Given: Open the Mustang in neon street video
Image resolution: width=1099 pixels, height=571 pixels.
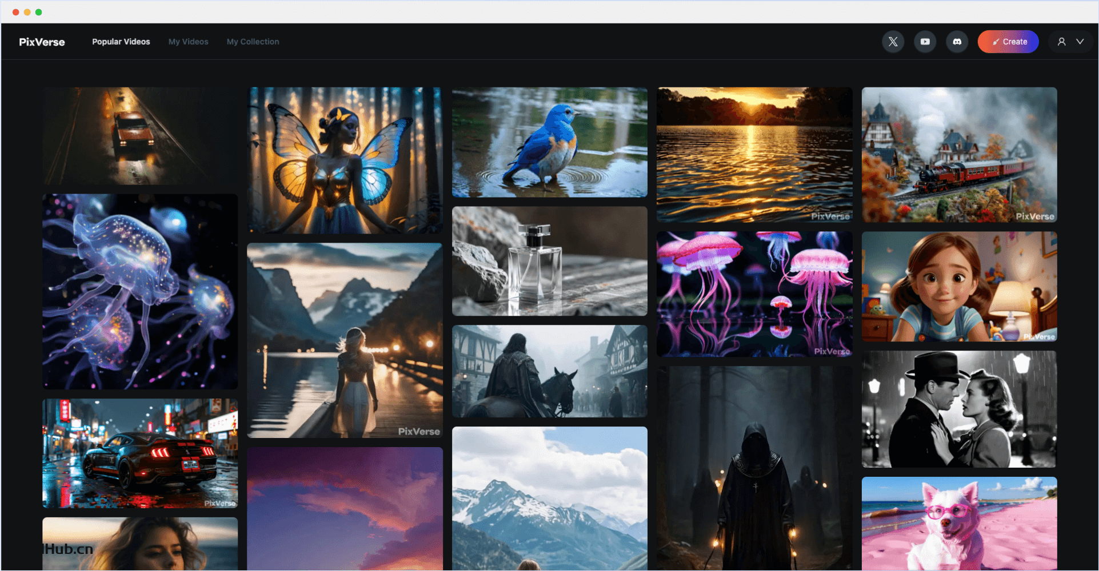Looking at the screenshot, I should coord(140,453).
